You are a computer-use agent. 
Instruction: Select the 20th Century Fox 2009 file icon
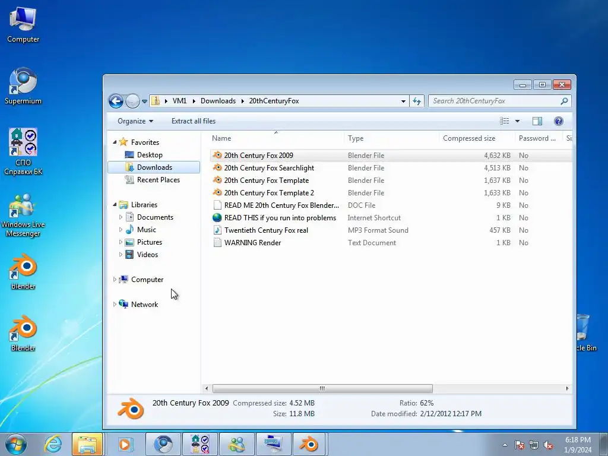(217, 155)
